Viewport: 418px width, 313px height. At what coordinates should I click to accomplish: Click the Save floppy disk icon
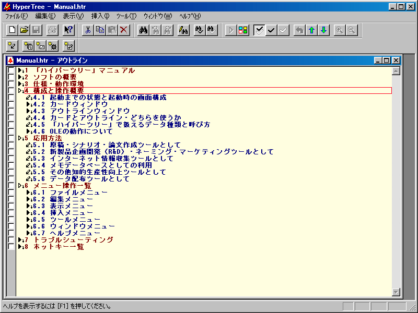pos(37,30)
